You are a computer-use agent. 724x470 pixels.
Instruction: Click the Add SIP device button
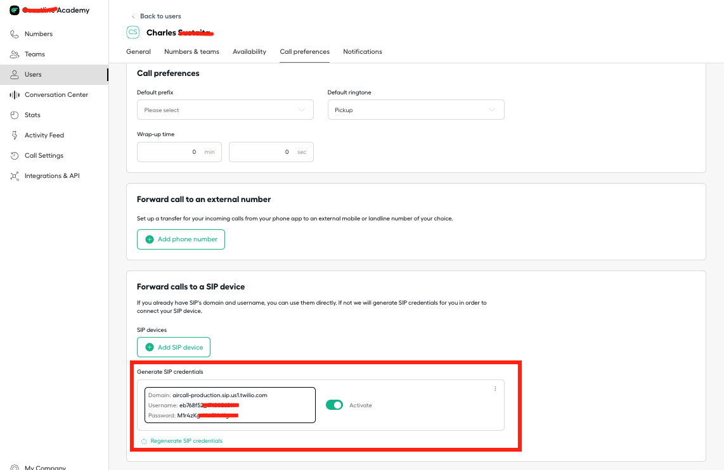point(174,347)
